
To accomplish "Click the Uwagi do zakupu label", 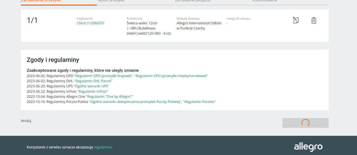I will 238,19.
